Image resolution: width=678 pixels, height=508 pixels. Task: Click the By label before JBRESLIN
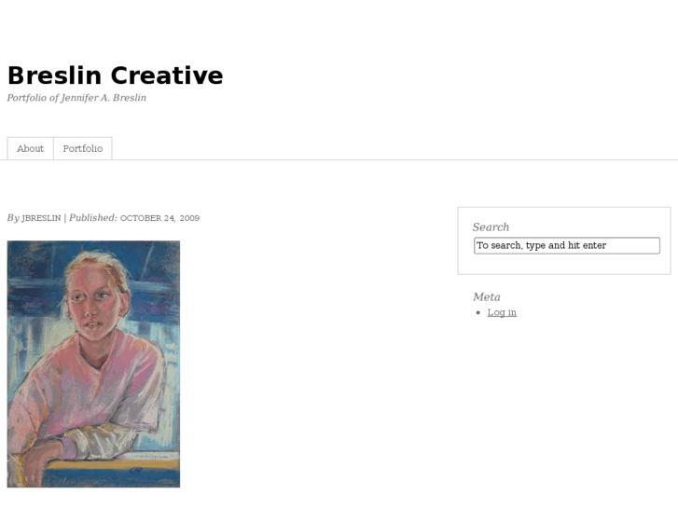[x=13, y=218]
